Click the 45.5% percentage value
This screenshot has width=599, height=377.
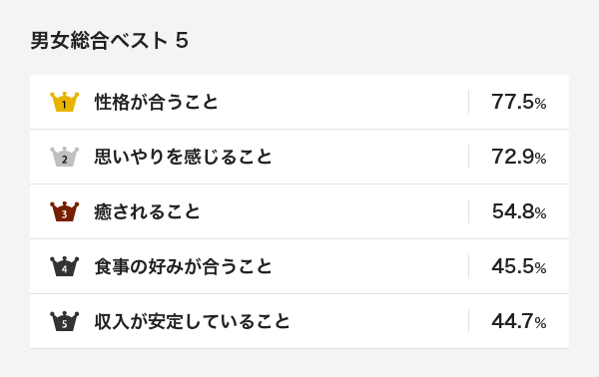519,266
